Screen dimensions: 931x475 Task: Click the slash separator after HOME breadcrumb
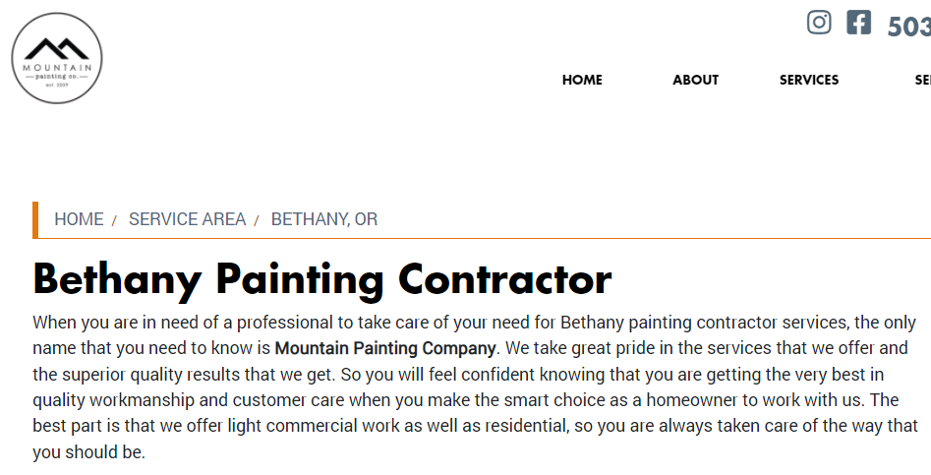tap(114, 221)
